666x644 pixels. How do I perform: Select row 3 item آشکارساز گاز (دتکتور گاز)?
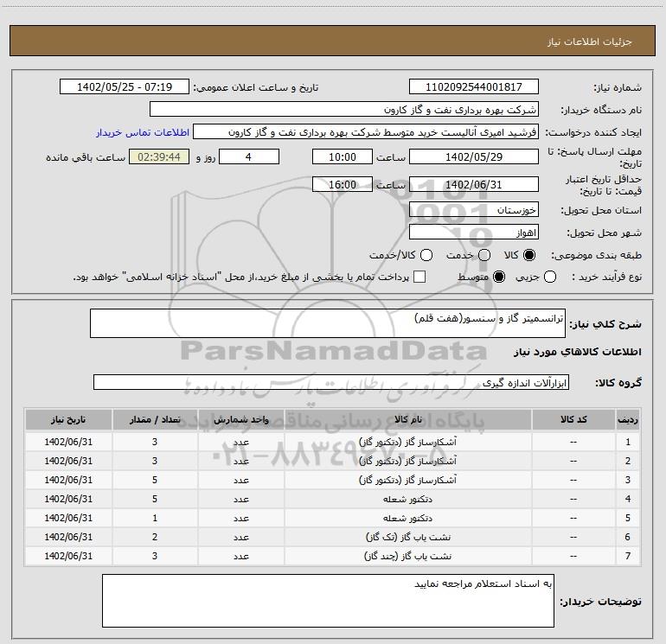(407, 480)
